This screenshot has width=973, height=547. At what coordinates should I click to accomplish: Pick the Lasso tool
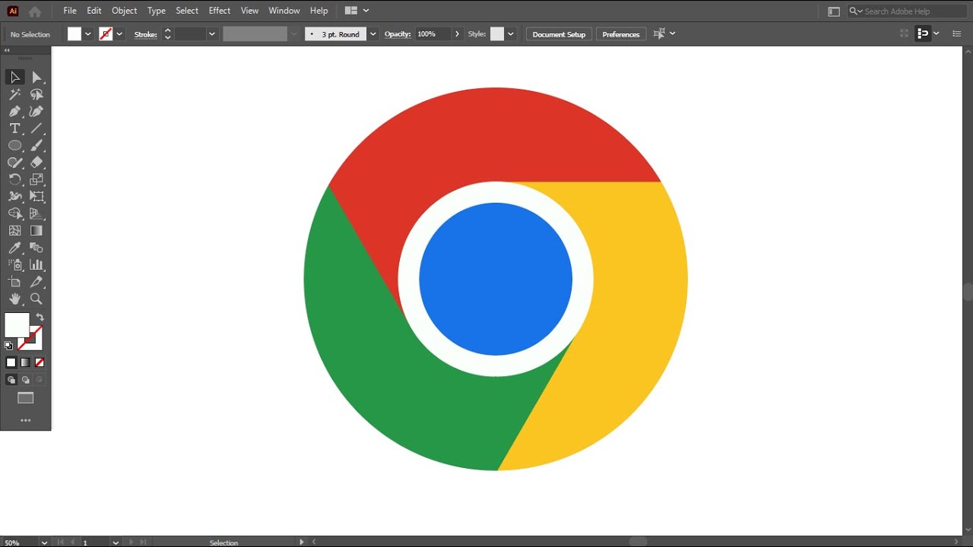[36, 95]
